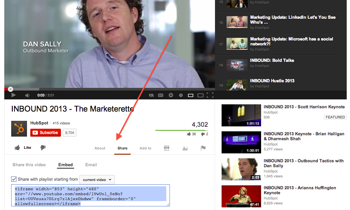The height and width of the screenshot is (210, 350).
Task: Switch to the Email sharing tab
Action: (x=91, y=165)
